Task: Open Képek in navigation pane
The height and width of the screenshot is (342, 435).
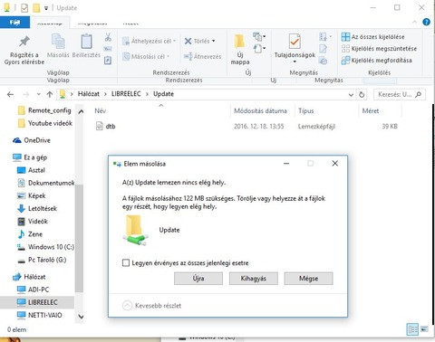Action: point(32,195)
